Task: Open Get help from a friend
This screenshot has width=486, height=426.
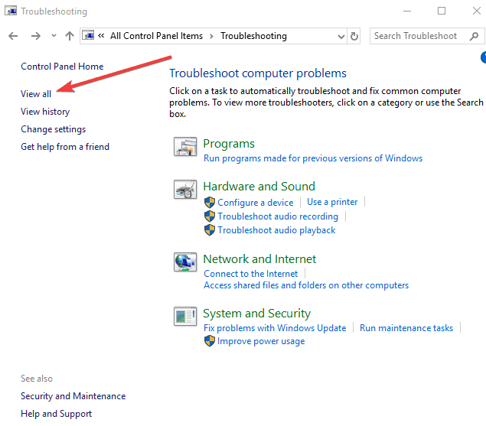Action: (65, 147)
